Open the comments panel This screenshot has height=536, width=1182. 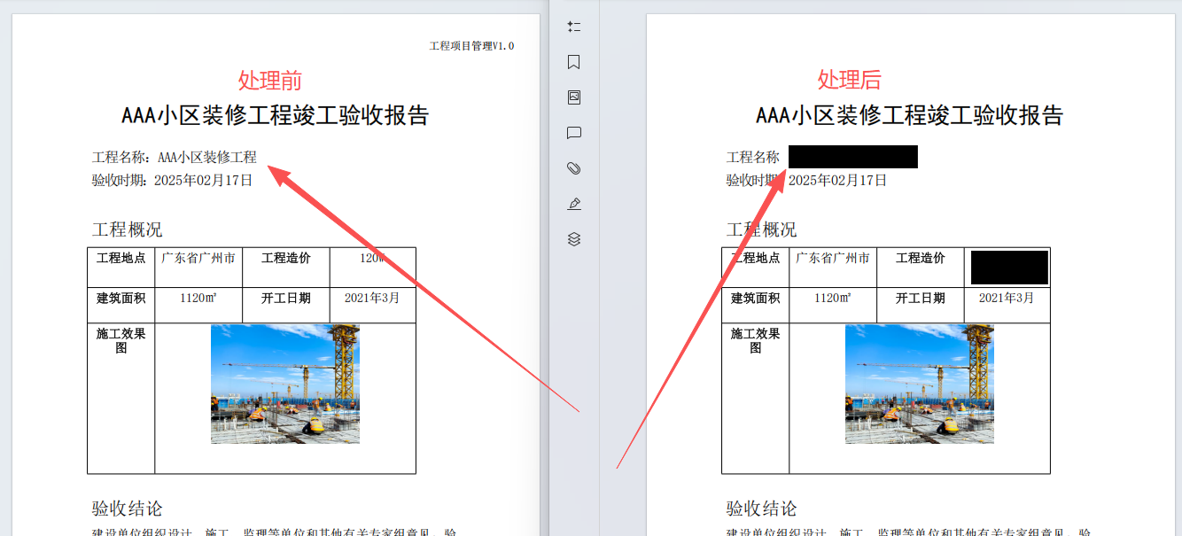point(573,132)
